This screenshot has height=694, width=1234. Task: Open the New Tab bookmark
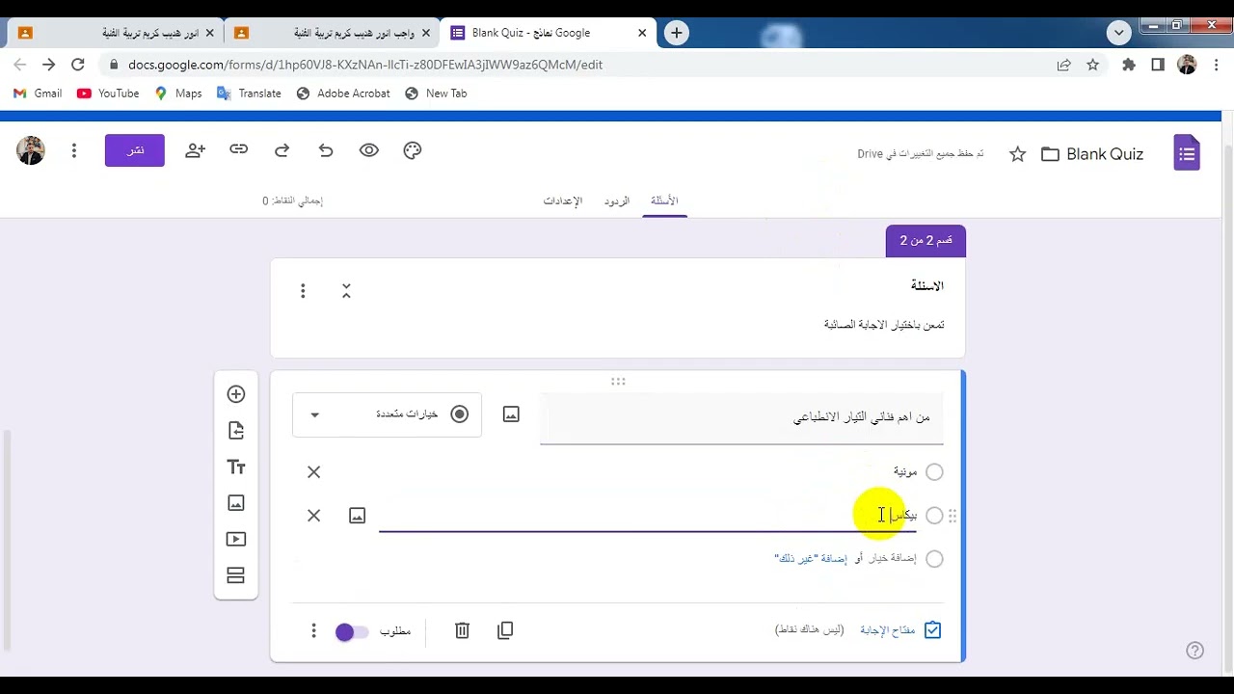[436, 93]
